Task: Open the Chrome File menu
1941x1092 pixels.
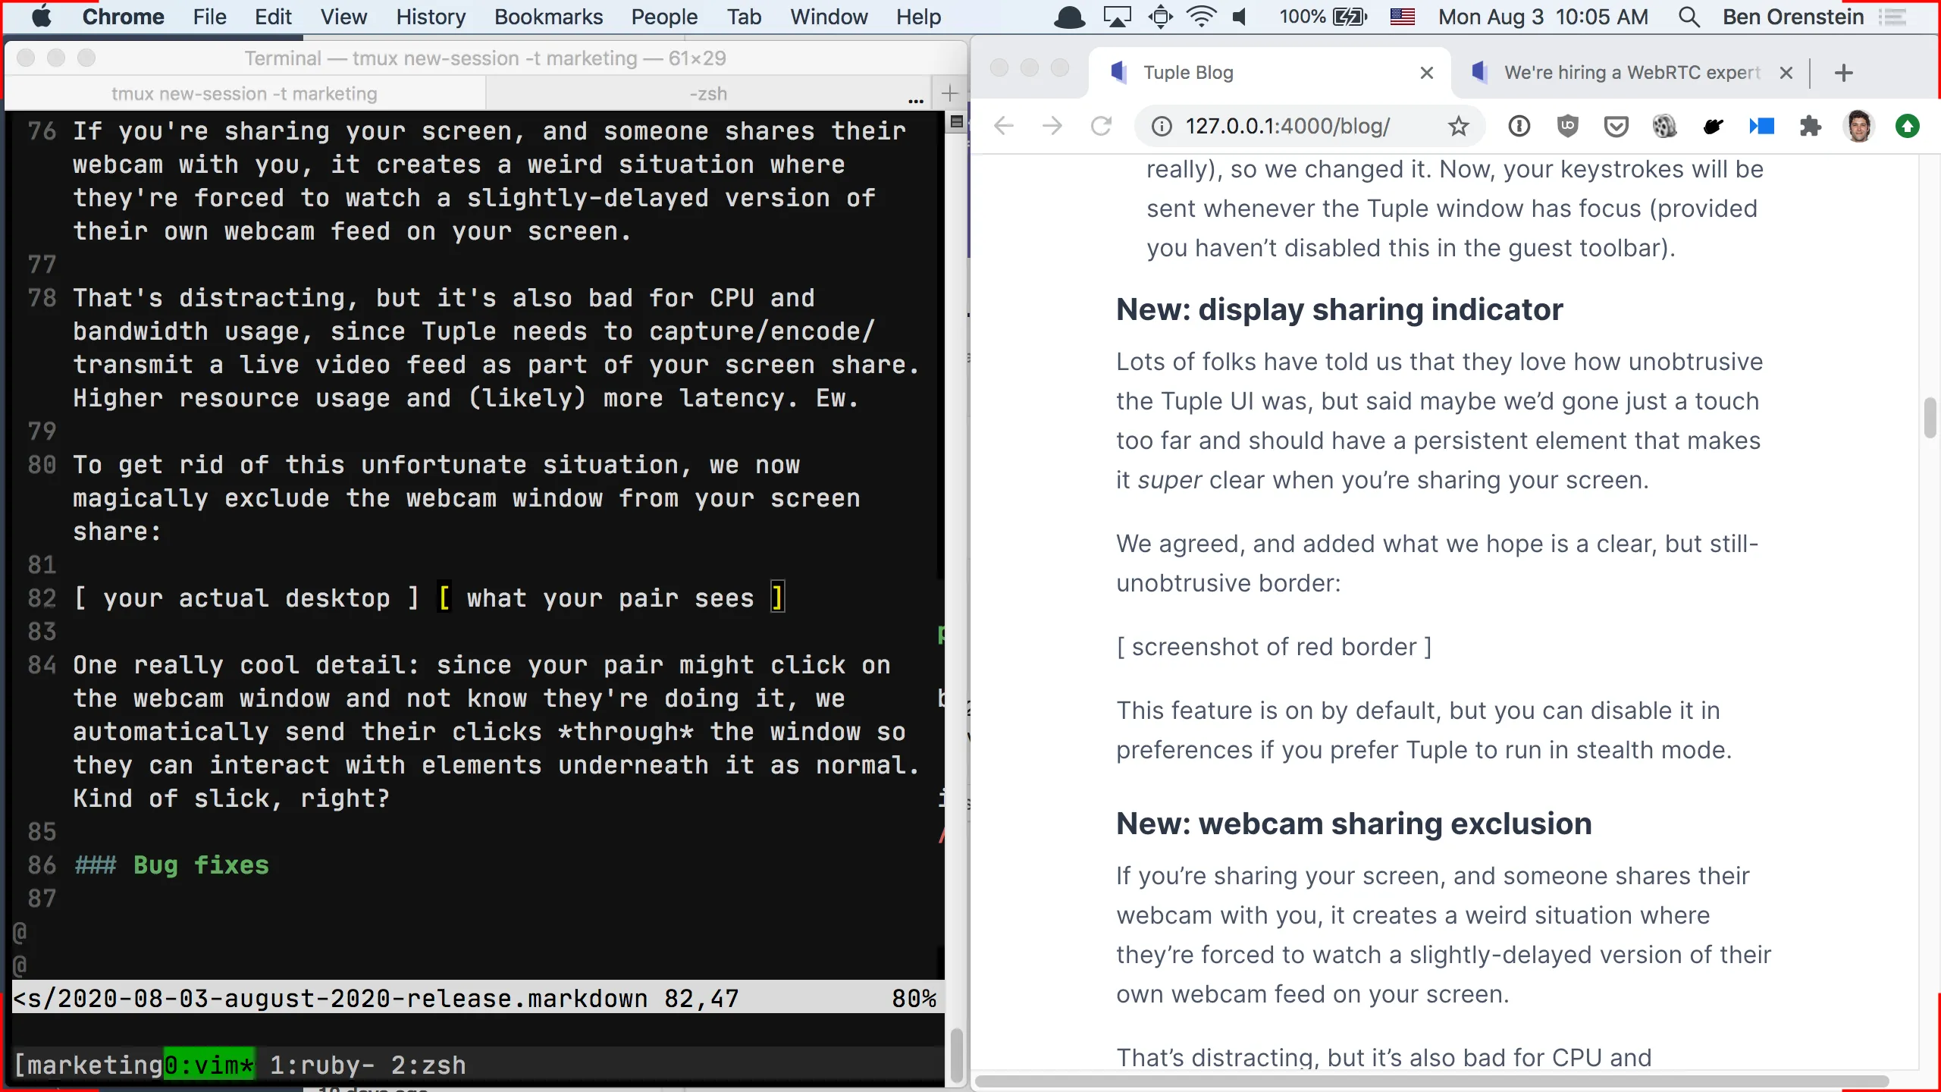Action: coord(209,17)
